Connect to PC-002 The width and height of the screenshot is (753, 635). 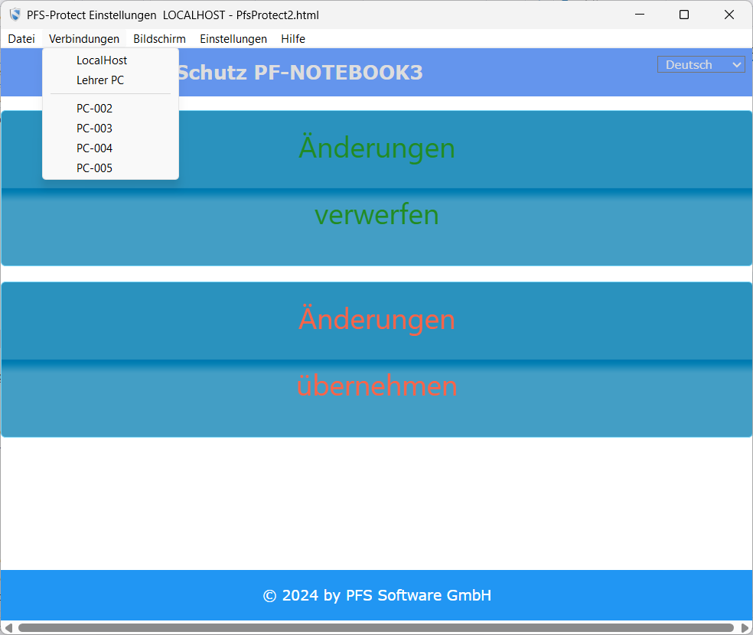click(95, 109)
